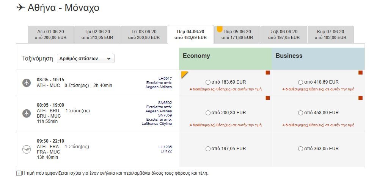Select Economy fare από 197,05 EUR
Viewport: 385px width, 177px height.
[x=208, y=149]
